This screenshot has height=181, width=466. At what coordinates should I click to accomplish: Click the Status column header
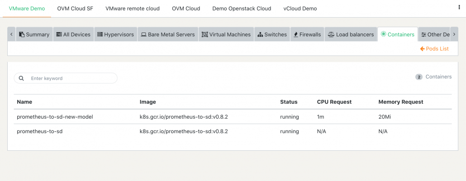point(289,102)
